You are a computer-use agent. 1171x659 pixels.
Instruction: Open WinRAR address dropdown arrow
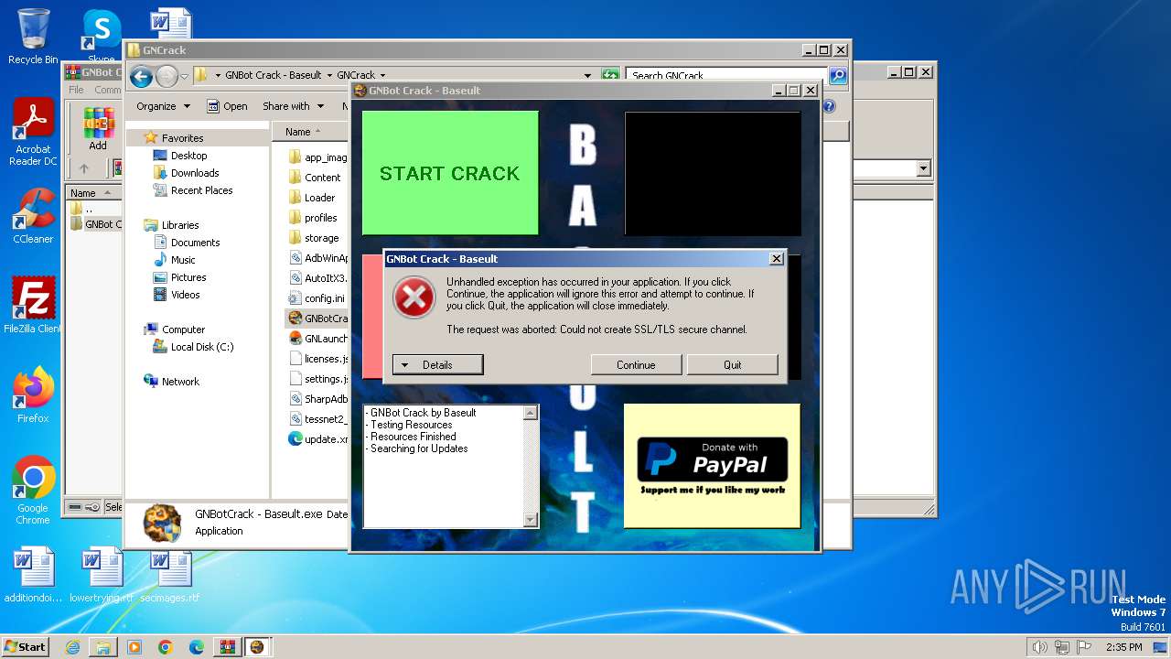coord(923,168)
